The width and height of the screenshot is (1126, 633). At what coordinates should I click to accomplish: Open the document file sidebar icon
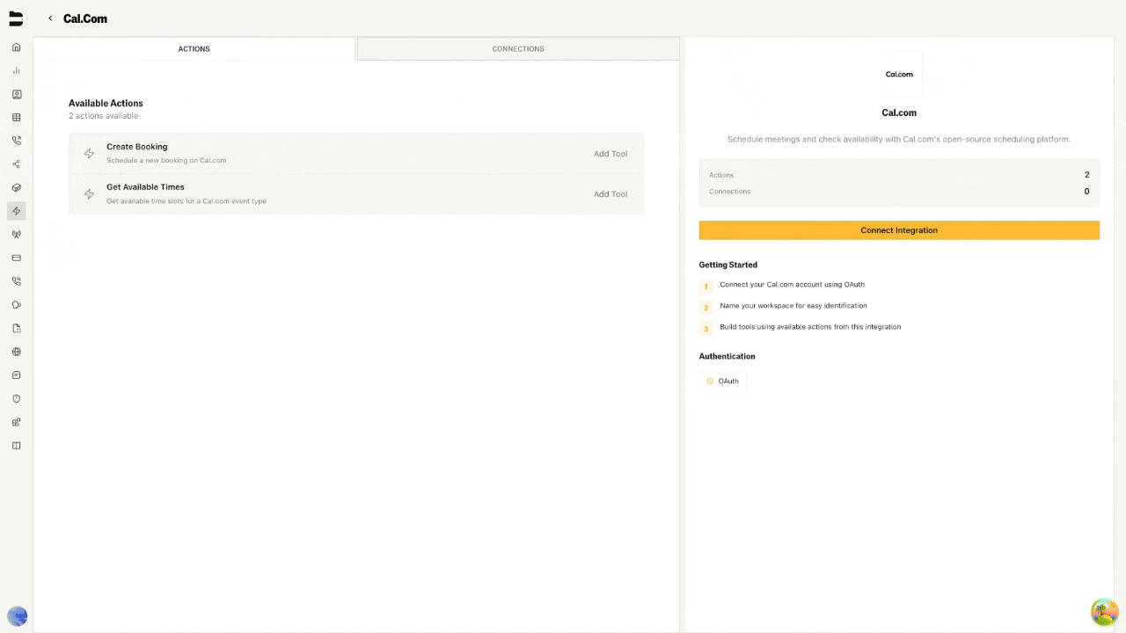(x=16, y=329)
